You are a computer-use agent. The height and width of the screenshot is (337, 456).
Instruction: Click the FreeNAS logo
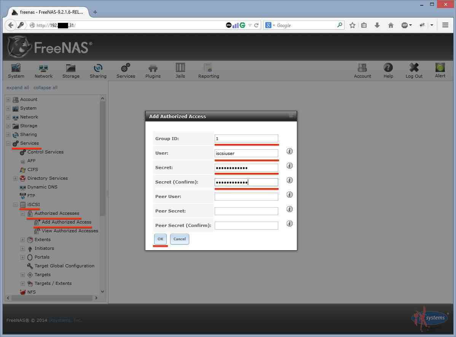(50, 47)
